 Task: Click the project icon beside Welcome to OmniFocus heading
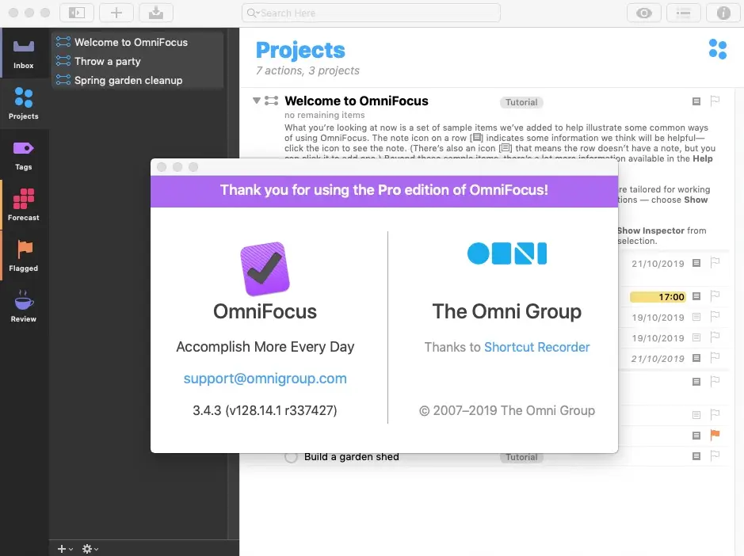(272, 101)
